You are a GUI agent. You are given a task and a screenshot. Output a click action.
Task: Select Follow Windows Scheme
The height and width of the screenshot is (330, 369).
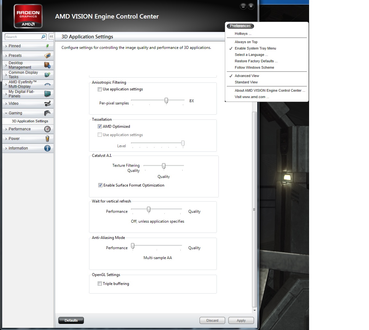coord(254,68)
